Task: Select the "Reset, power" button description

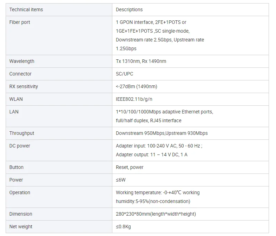Action: 130,167
